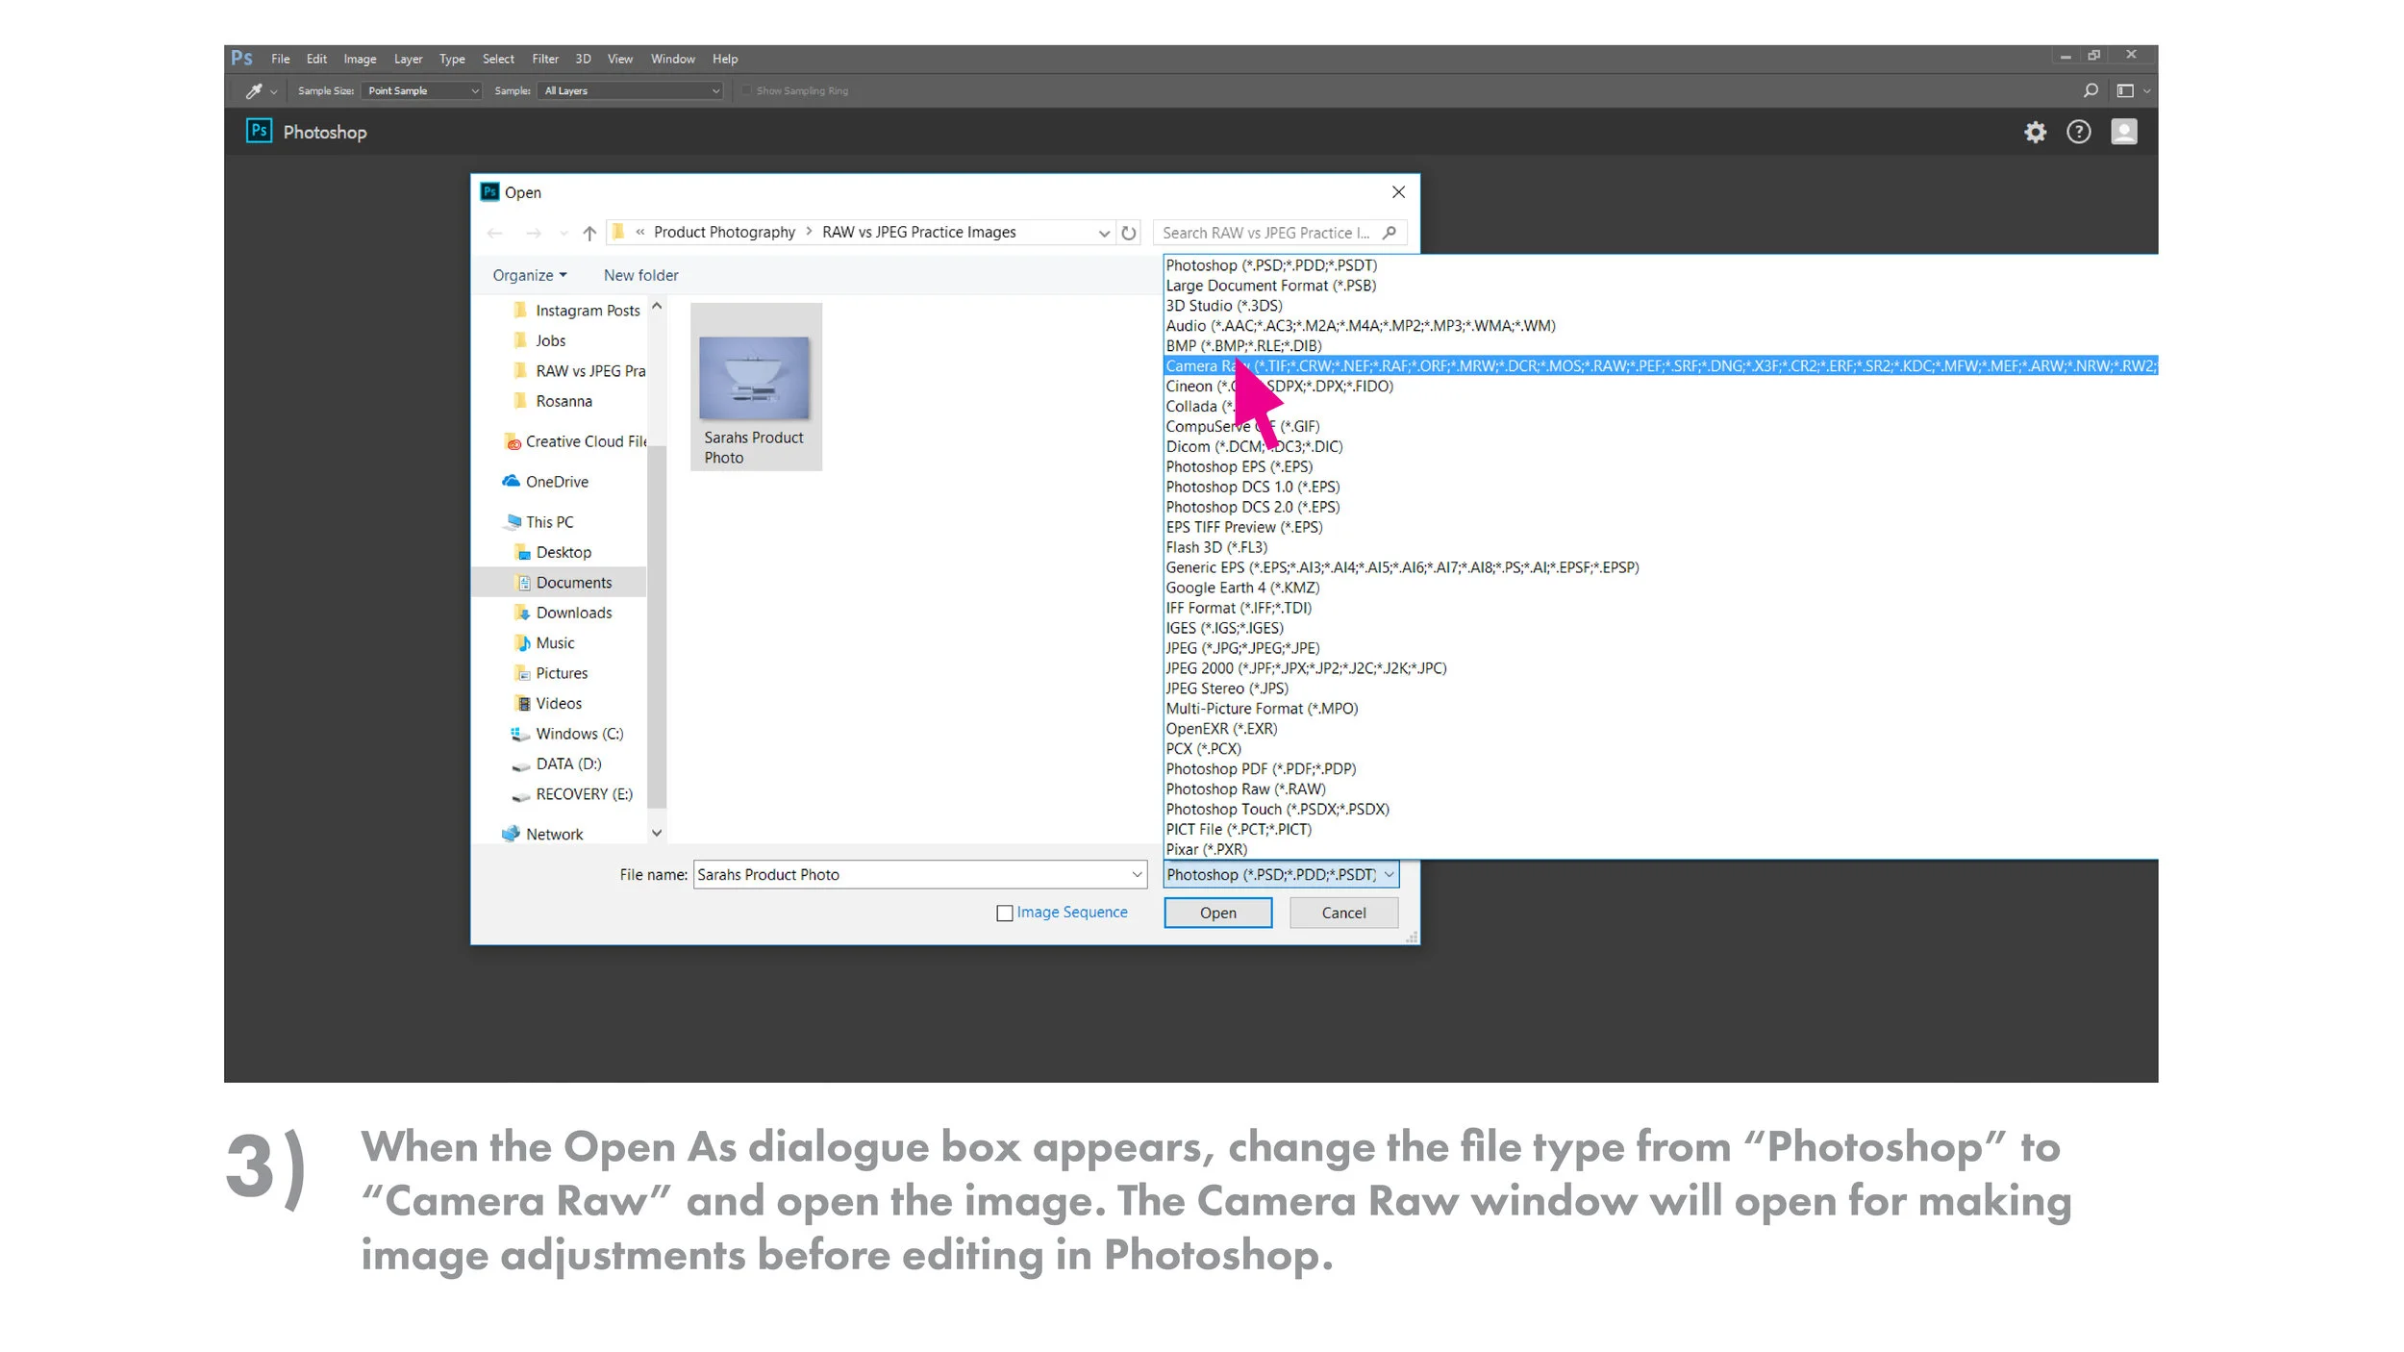Open the Jobs folder

[539, 340]
